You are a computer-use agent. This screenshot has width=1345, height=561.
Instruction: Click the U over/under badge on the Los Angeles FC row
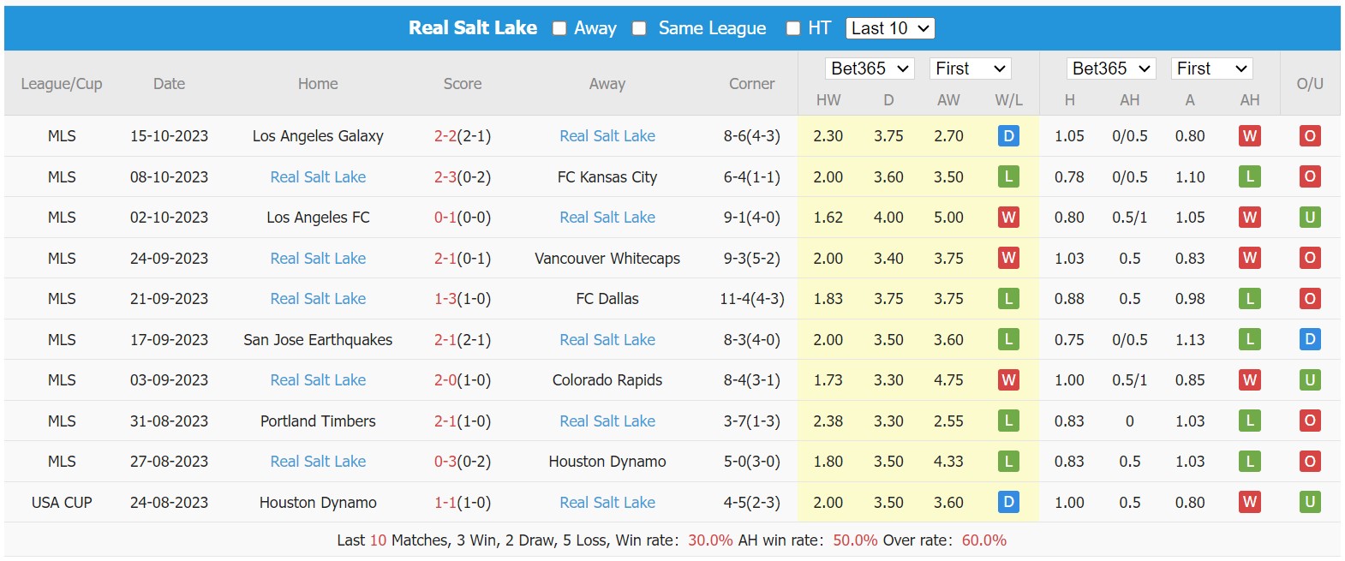(1310, 217)
